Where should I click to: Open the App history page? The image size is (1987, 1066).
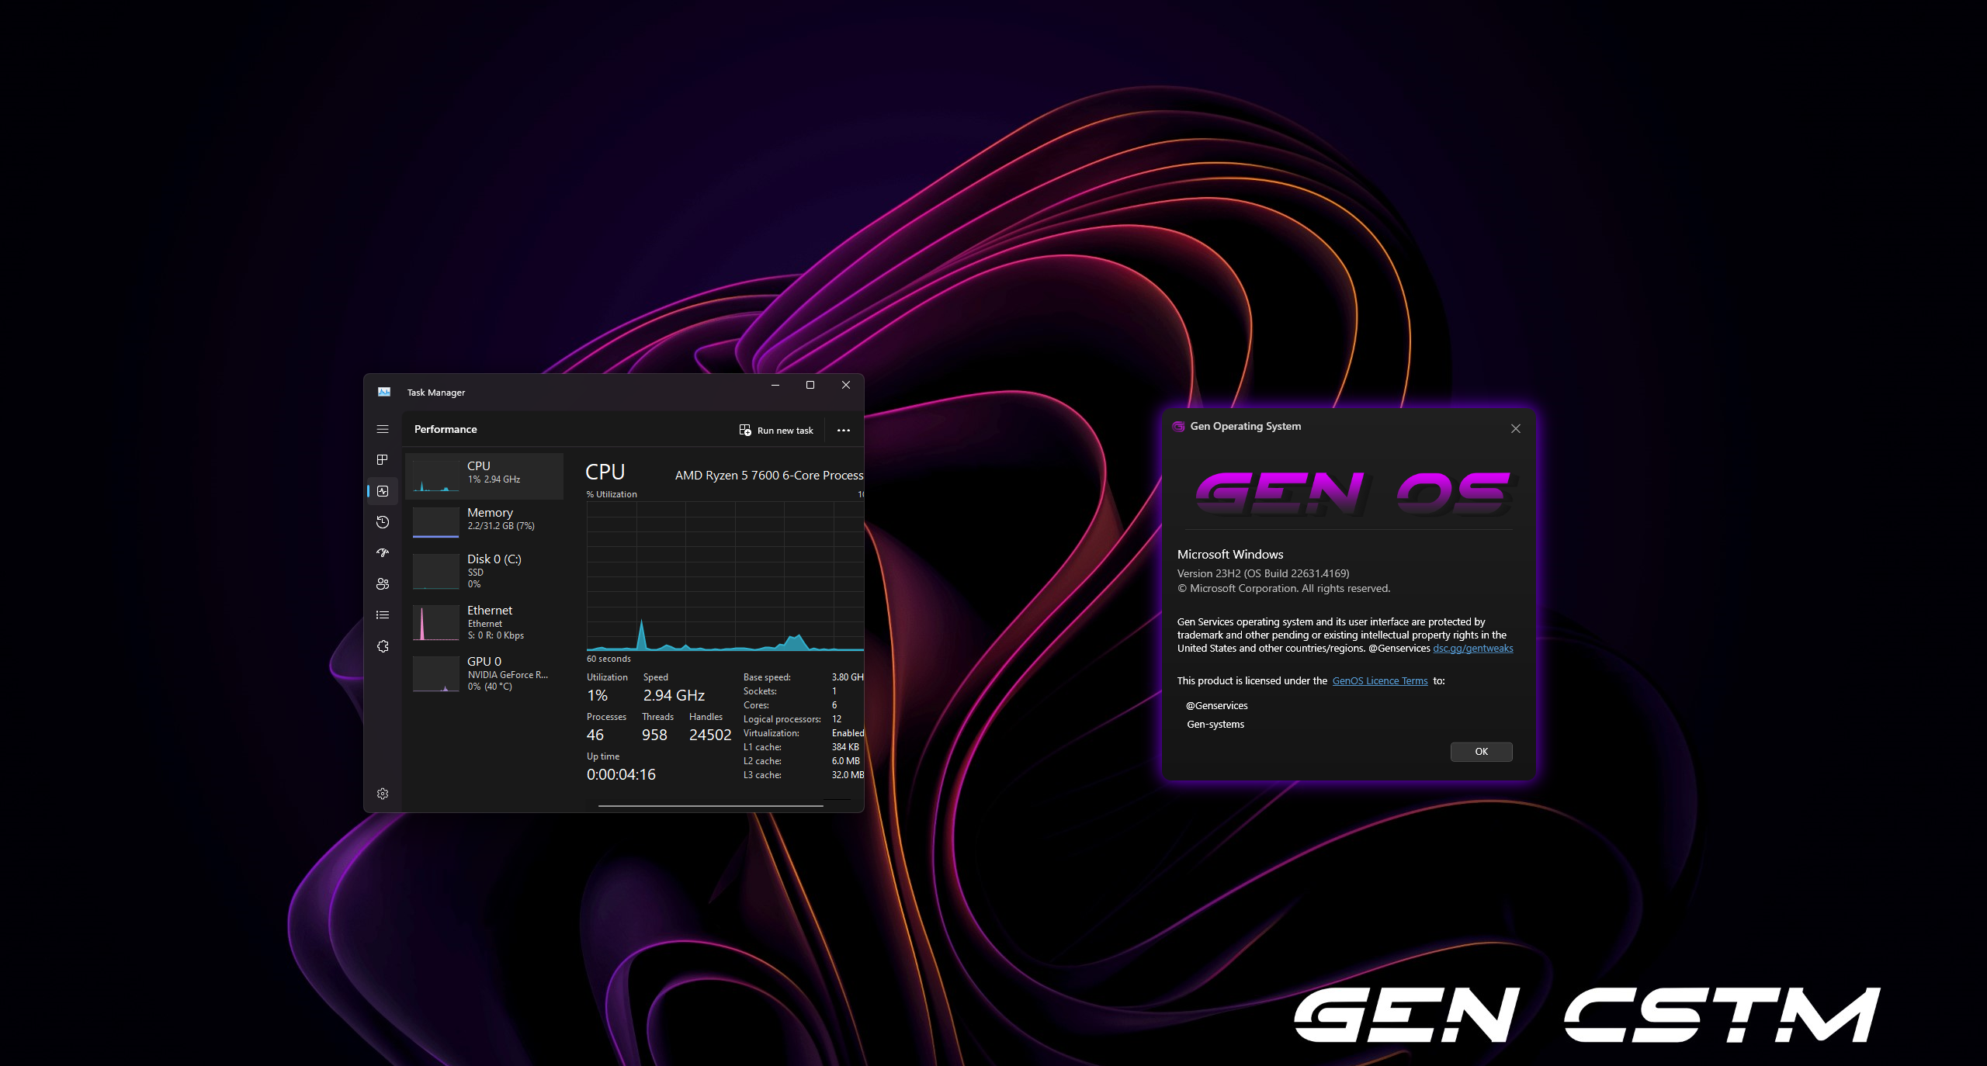coord(383,521)
